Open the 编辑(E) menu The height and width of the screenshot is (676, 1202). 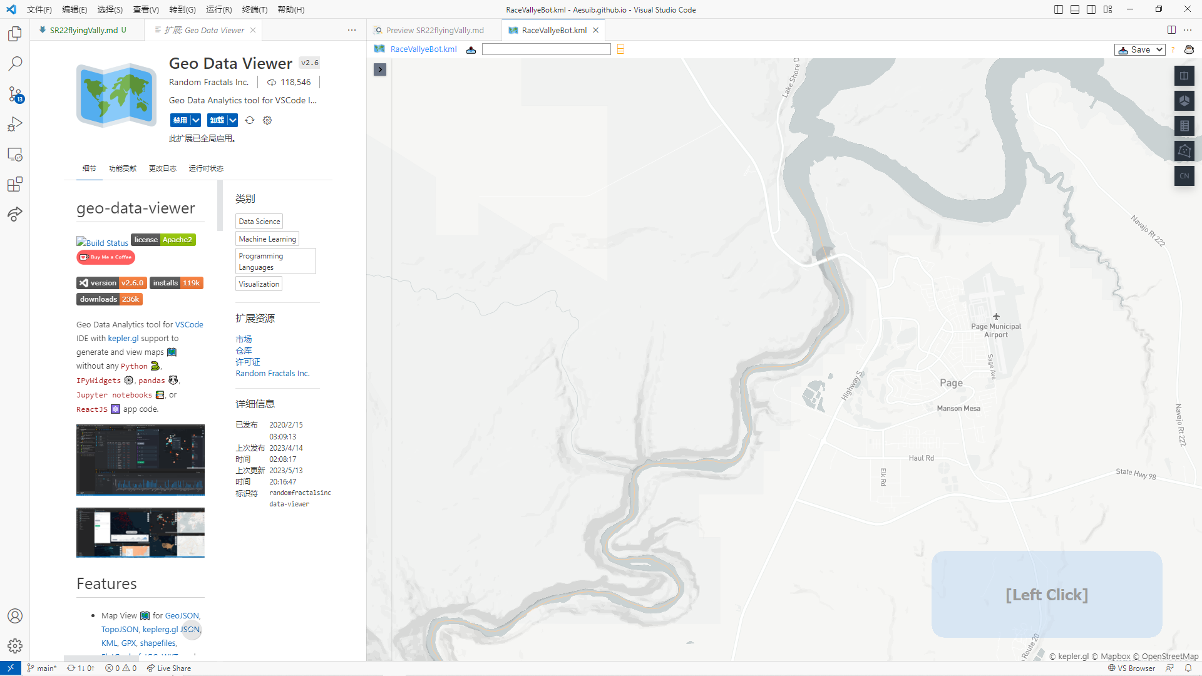coord(74,9)
